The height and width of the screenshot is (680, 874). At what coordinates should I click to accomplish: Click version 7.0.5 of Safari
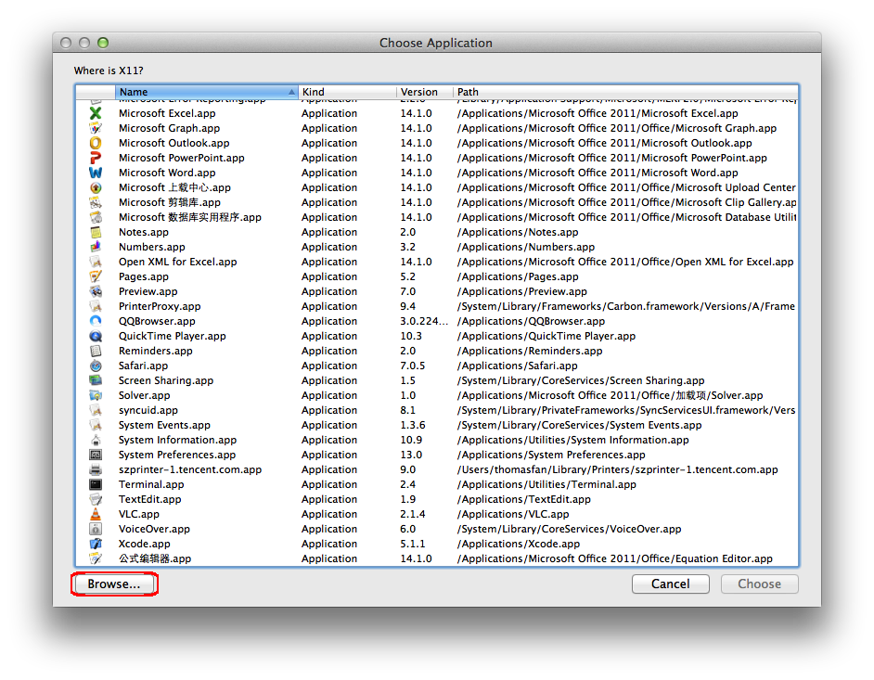413,366
